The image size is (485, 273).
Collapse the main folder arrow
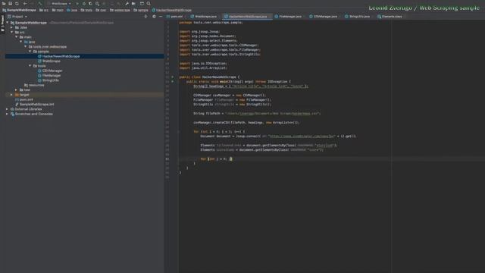point(17,37)
